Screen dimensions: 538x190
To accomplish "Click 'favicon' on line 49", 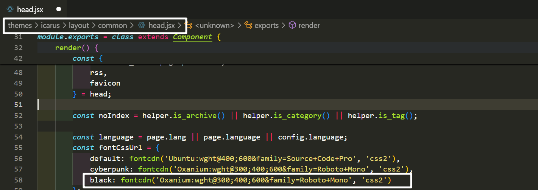I will (105, 83).
